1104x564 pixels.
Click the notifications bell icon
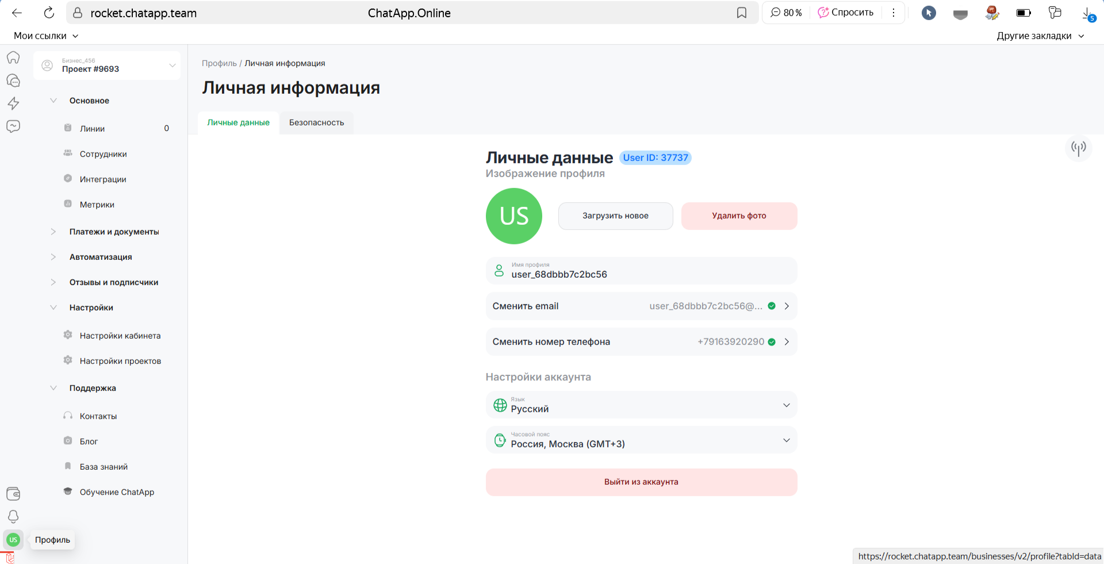pyautogui.click(x=13, y=516)
